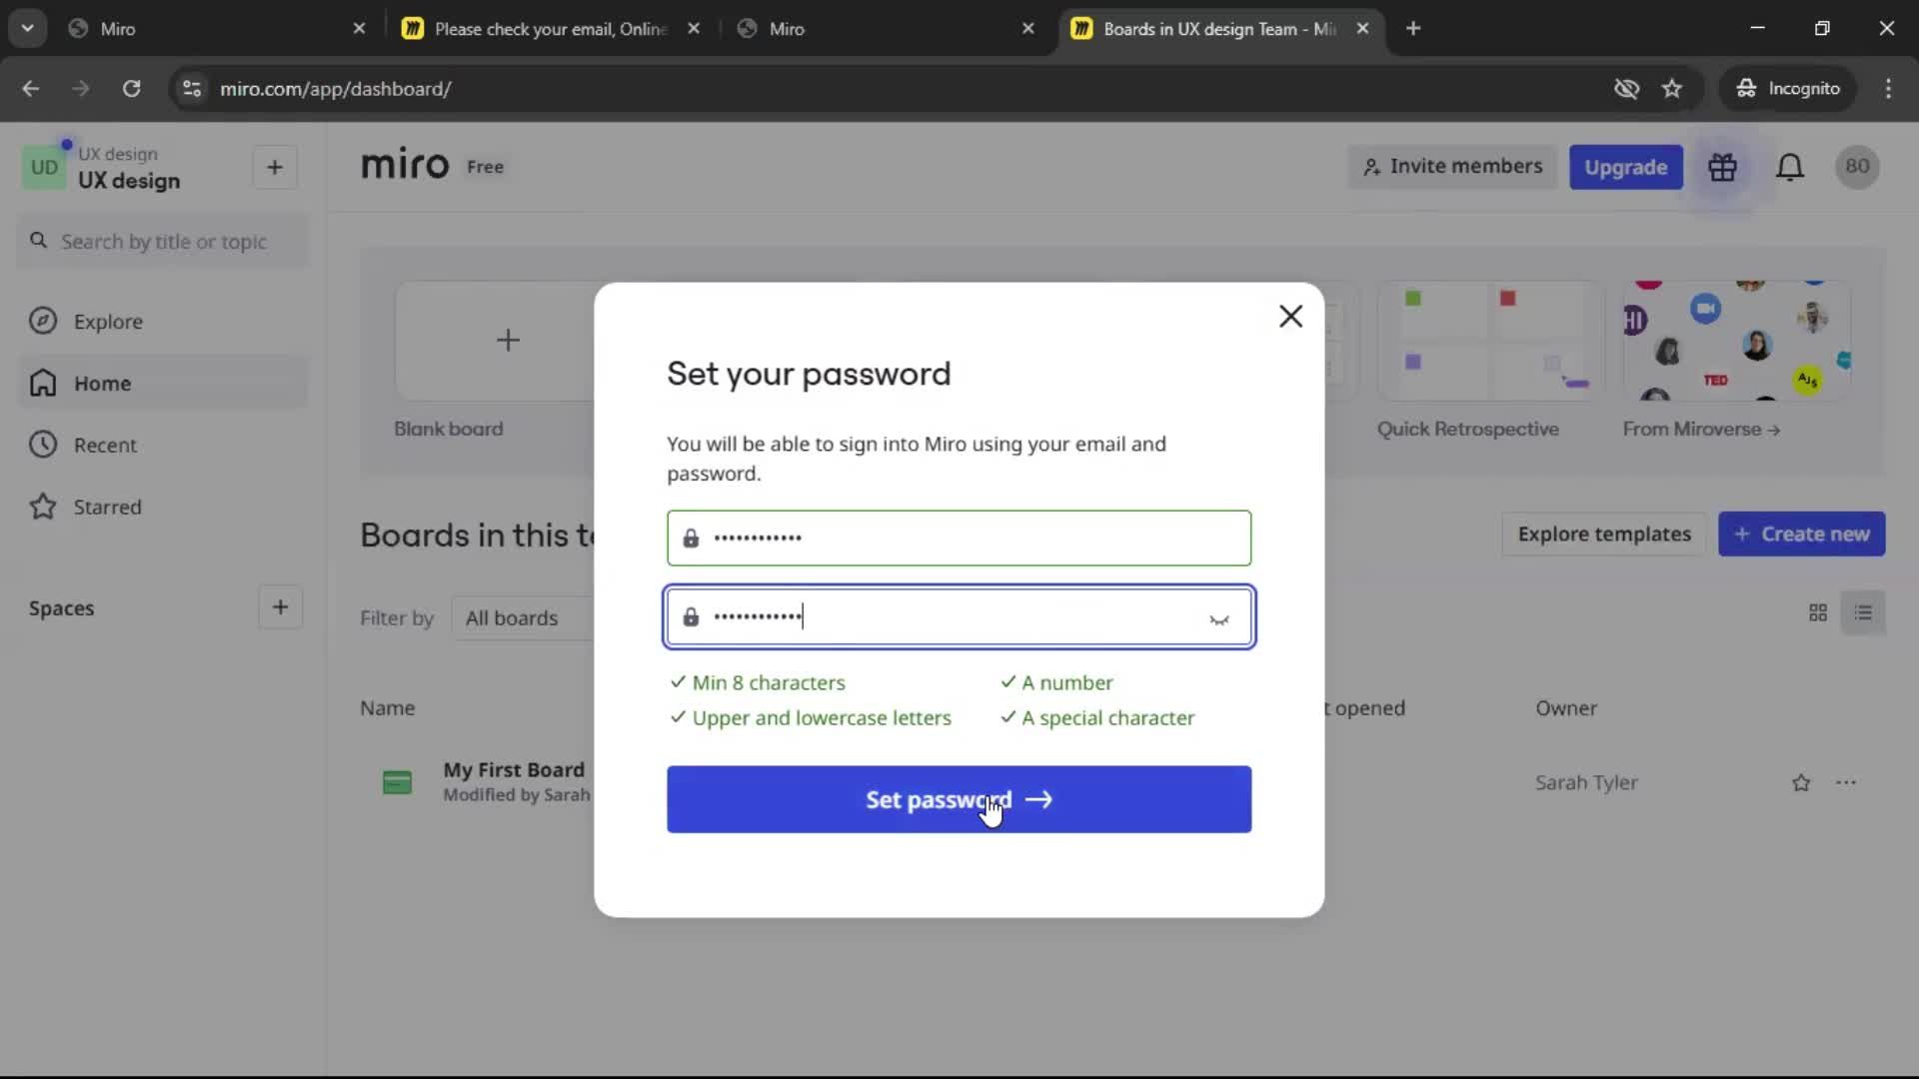Click Create new board button

(x=1801, y=535)
